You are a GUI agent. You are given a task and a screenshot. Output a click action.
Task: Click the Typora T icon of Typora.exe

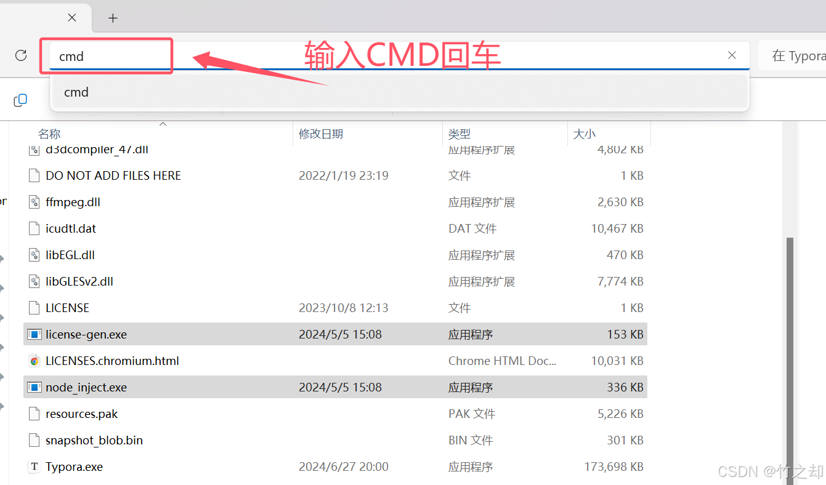tap(34, 467)
